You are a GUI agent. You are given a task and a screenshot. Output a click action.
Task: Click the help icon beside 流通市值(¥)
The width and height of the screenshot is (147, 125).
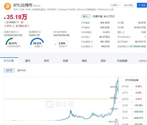point(17,32)
